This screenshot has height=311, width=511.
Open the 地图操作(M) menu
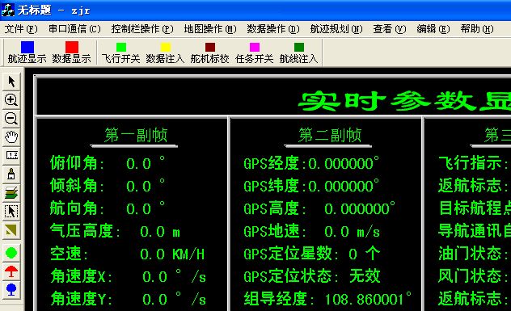coord(210,29)
